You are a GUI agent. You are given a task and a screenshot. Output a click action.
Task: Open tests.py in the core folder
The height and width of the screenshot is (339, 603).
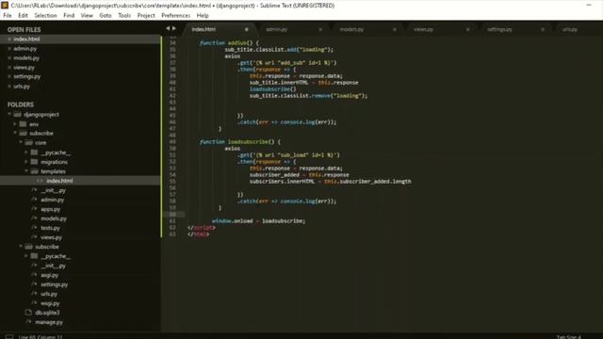click(x=50, y=228)
